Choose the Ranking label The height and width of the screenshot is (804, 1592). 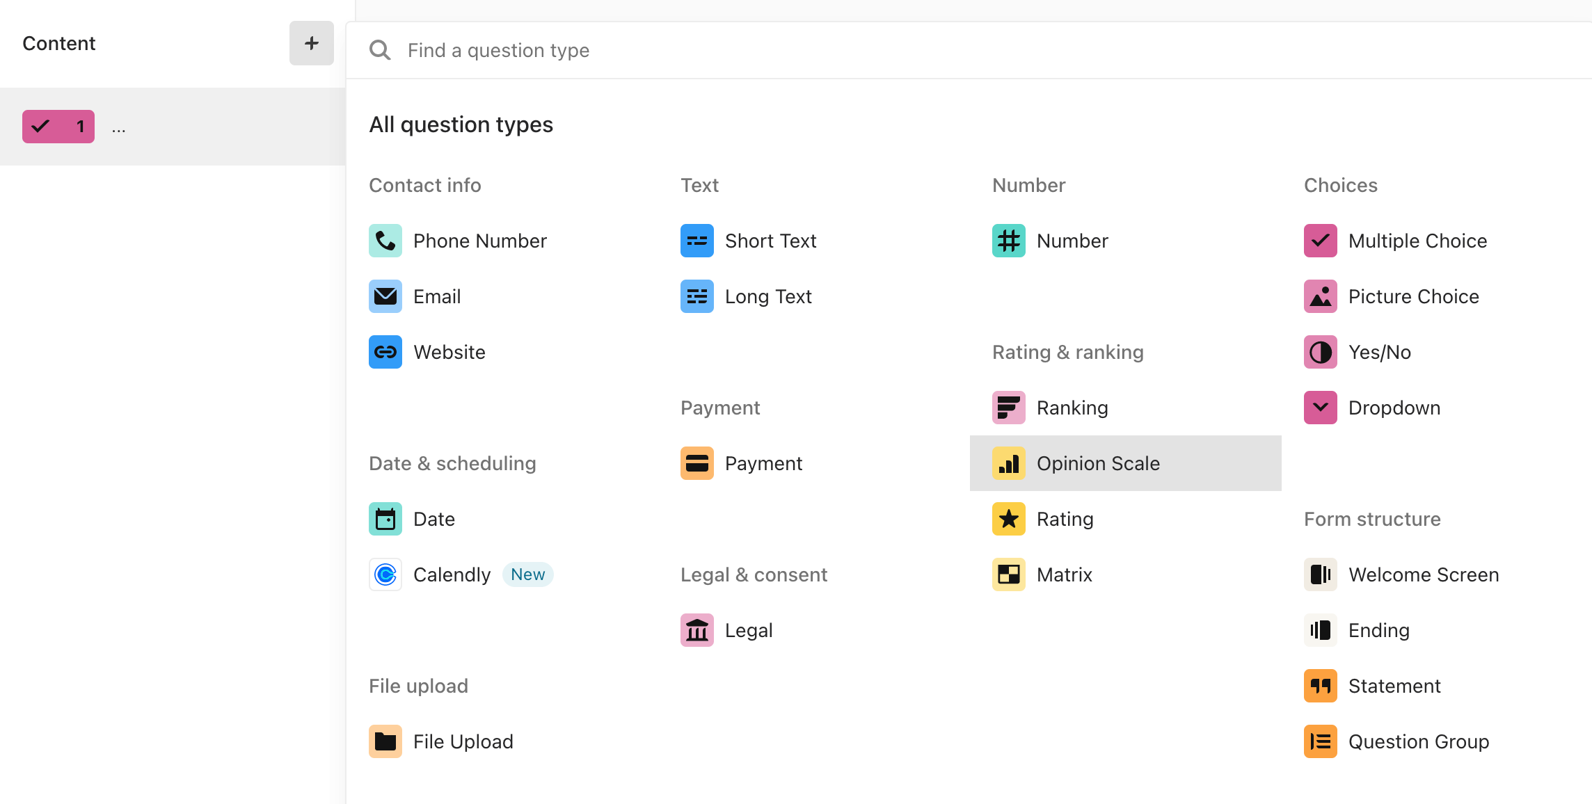point(1072,408)
